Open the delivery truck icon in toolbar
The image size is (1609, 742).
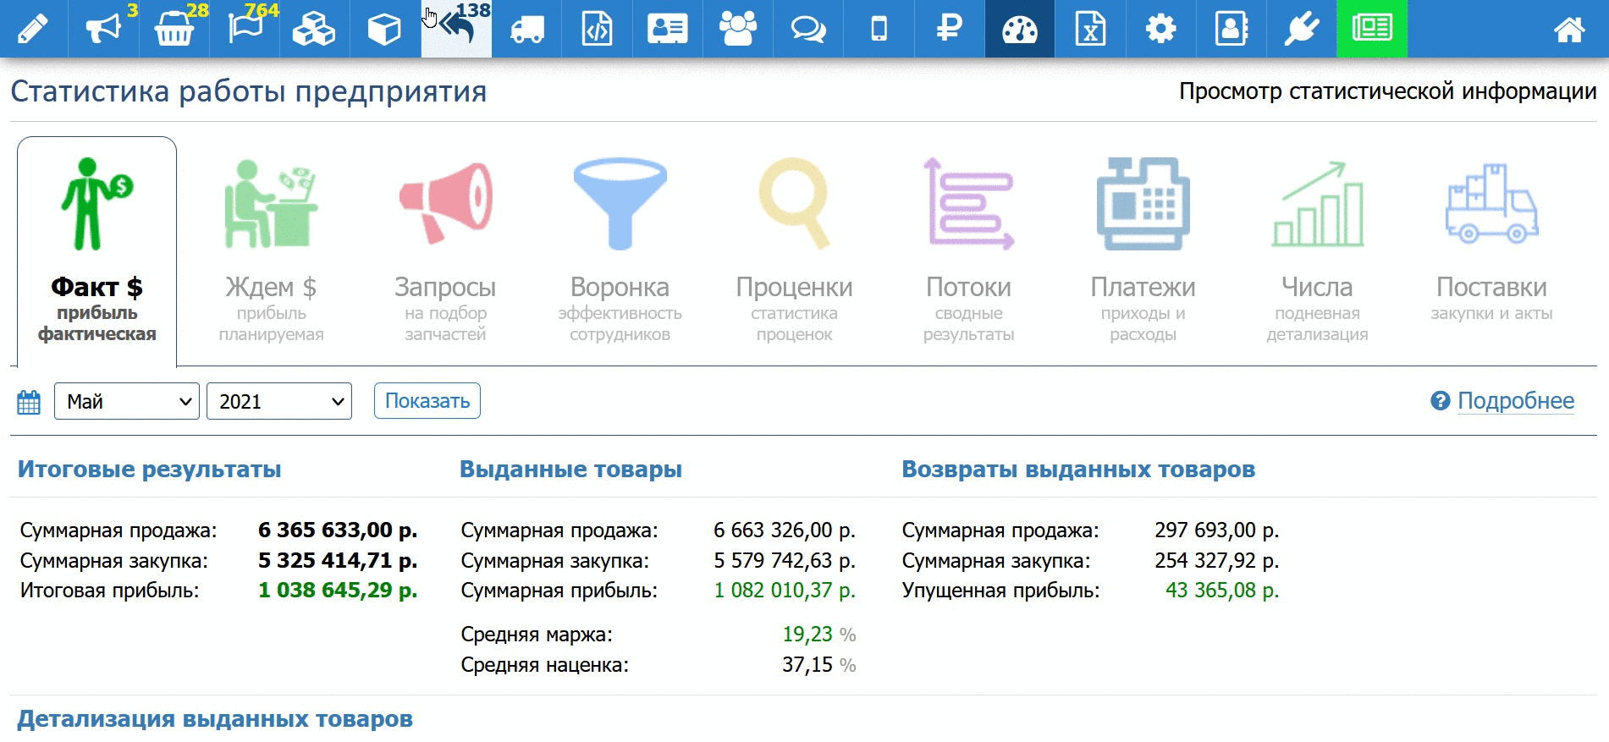[x=526, y=29]
